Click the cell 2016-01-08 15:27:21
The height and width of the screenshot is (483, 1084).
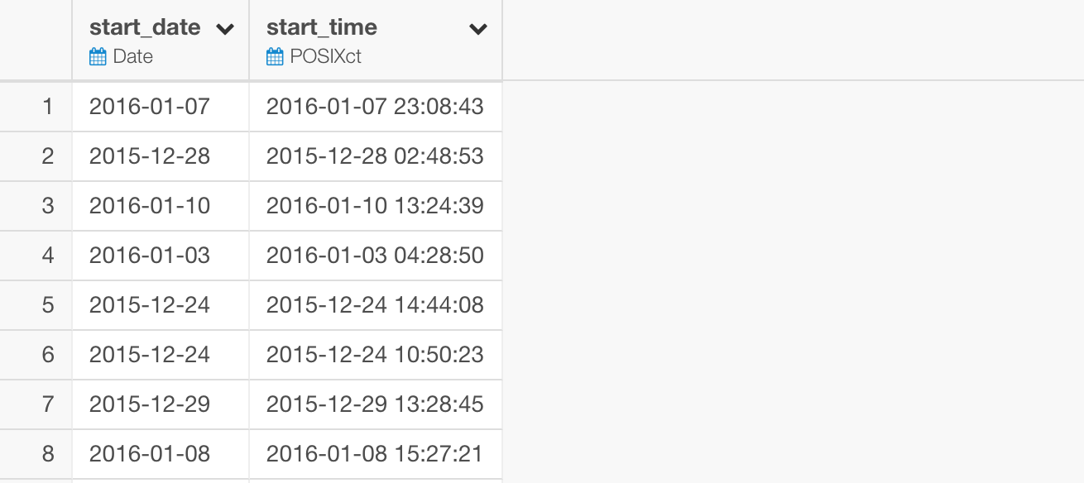(376, 454)
